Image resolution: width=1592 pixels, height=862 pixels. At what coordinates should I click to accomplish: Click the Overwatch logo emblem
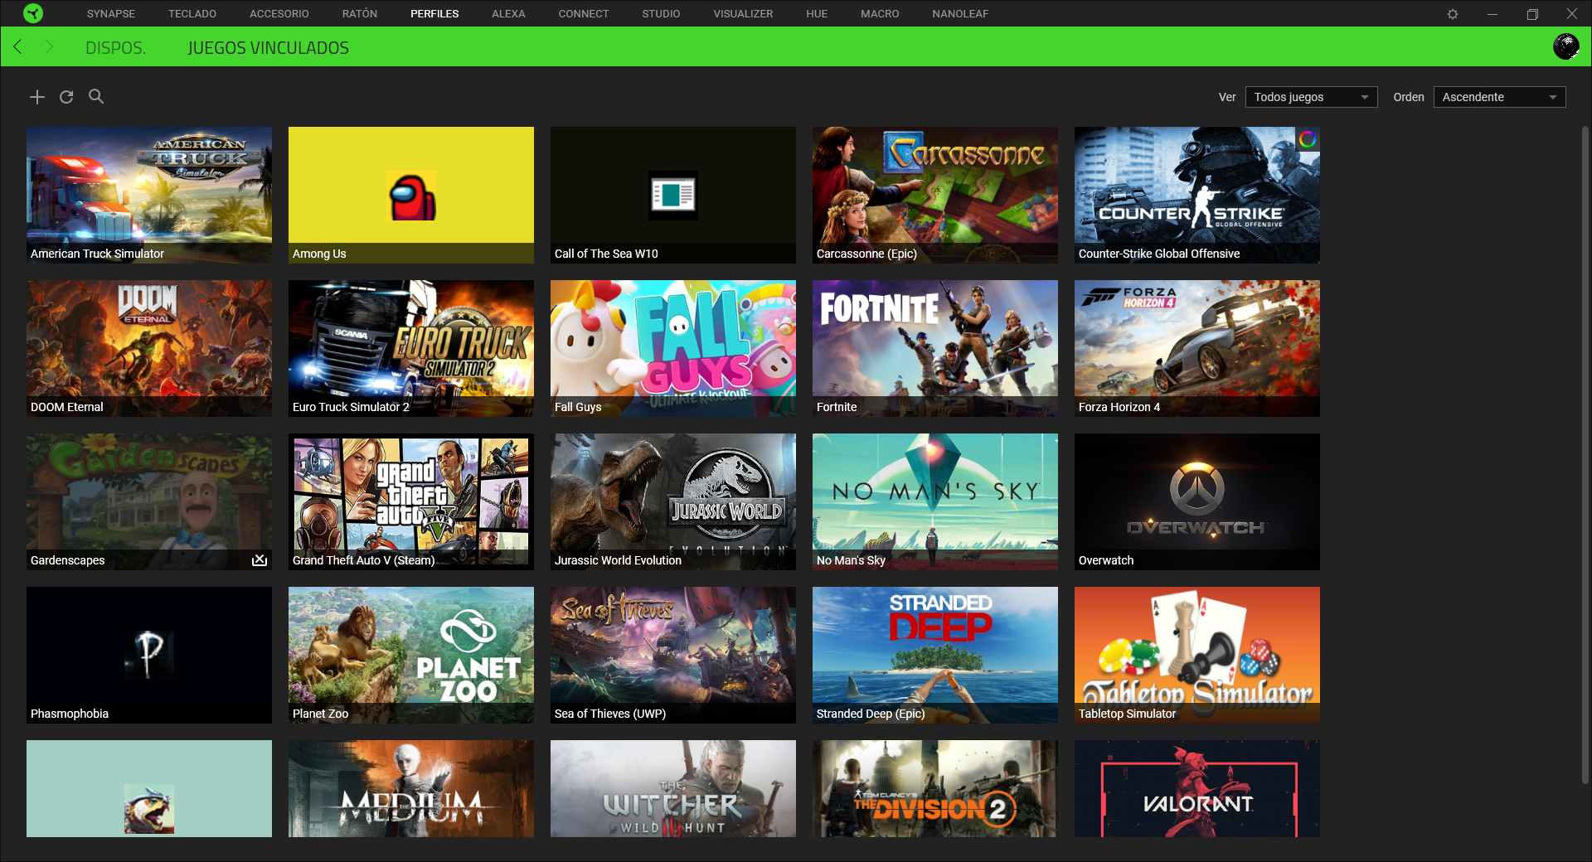tap(1196, 489)
